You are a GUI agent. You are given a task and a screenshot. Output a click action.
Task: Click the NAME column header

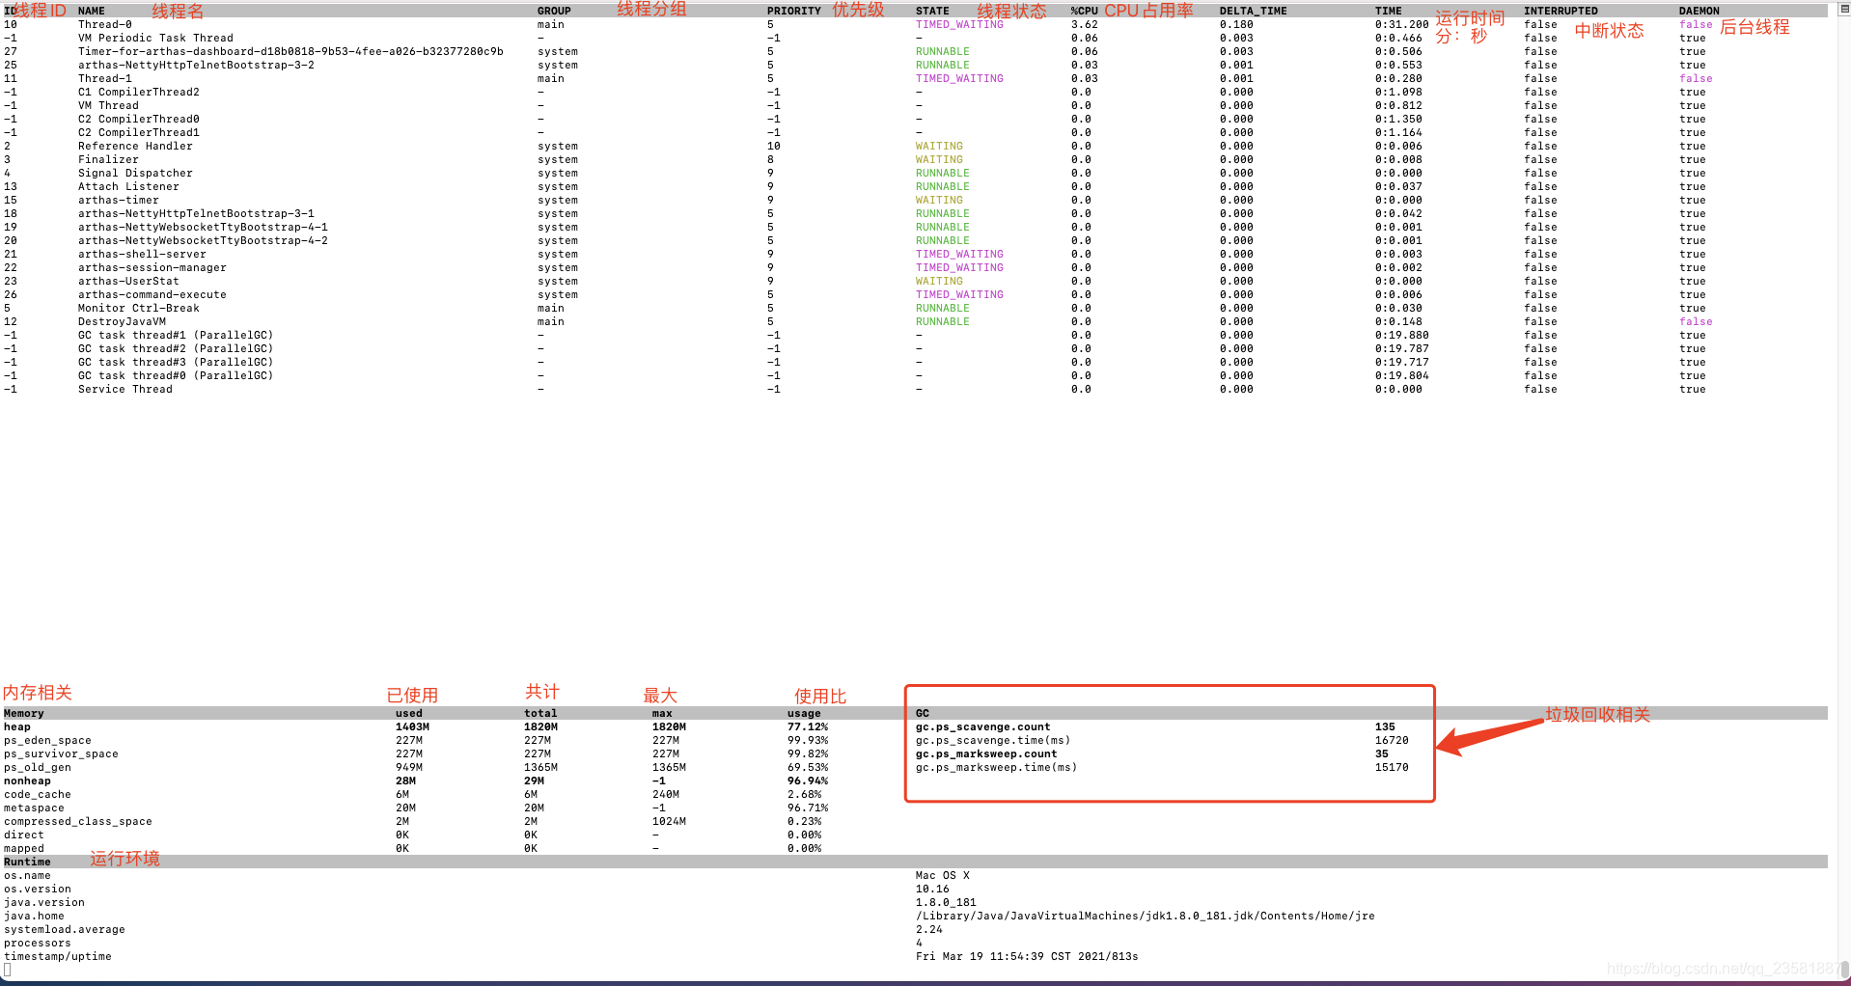click(x=92, y=12)
